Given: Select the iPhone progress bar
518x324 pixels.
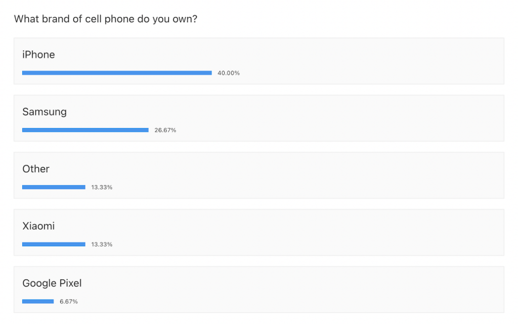Looking at the screenshot, I should (x=117, y=73).
